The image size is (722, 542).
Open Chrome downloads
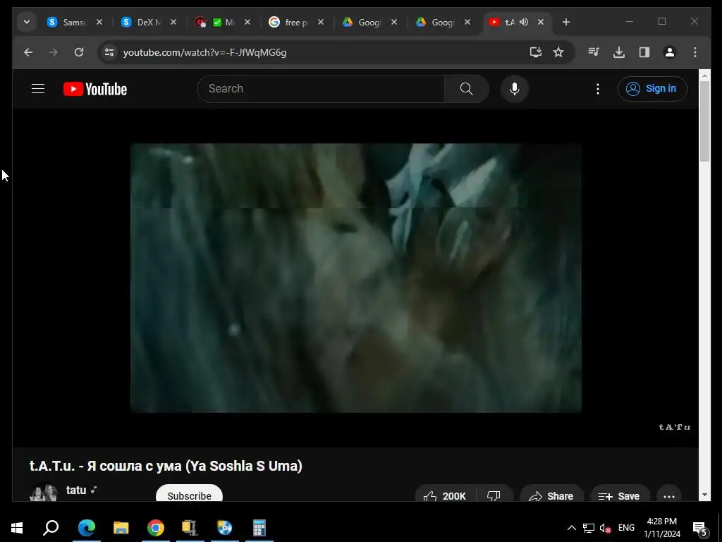pyautogui.click(x=619, y=52)
